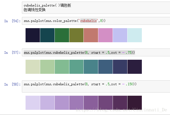This screenshot has height=115, width=170.
Task: Click the darkest maroon-purple swatch in third palette
Action: point(135,103)
